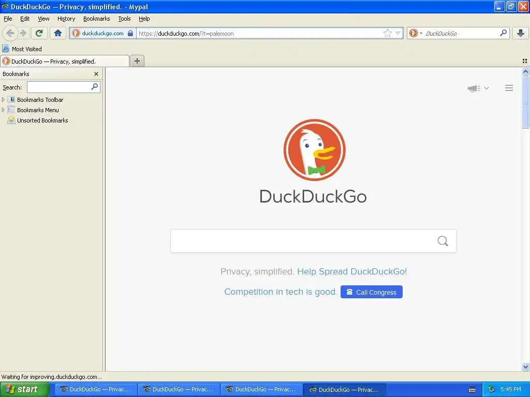Screen dimensions: 530x397
Task: Switch to the third DuckDuckGo taskbar window
Action: pyautogui.click(x=261, y=390)
